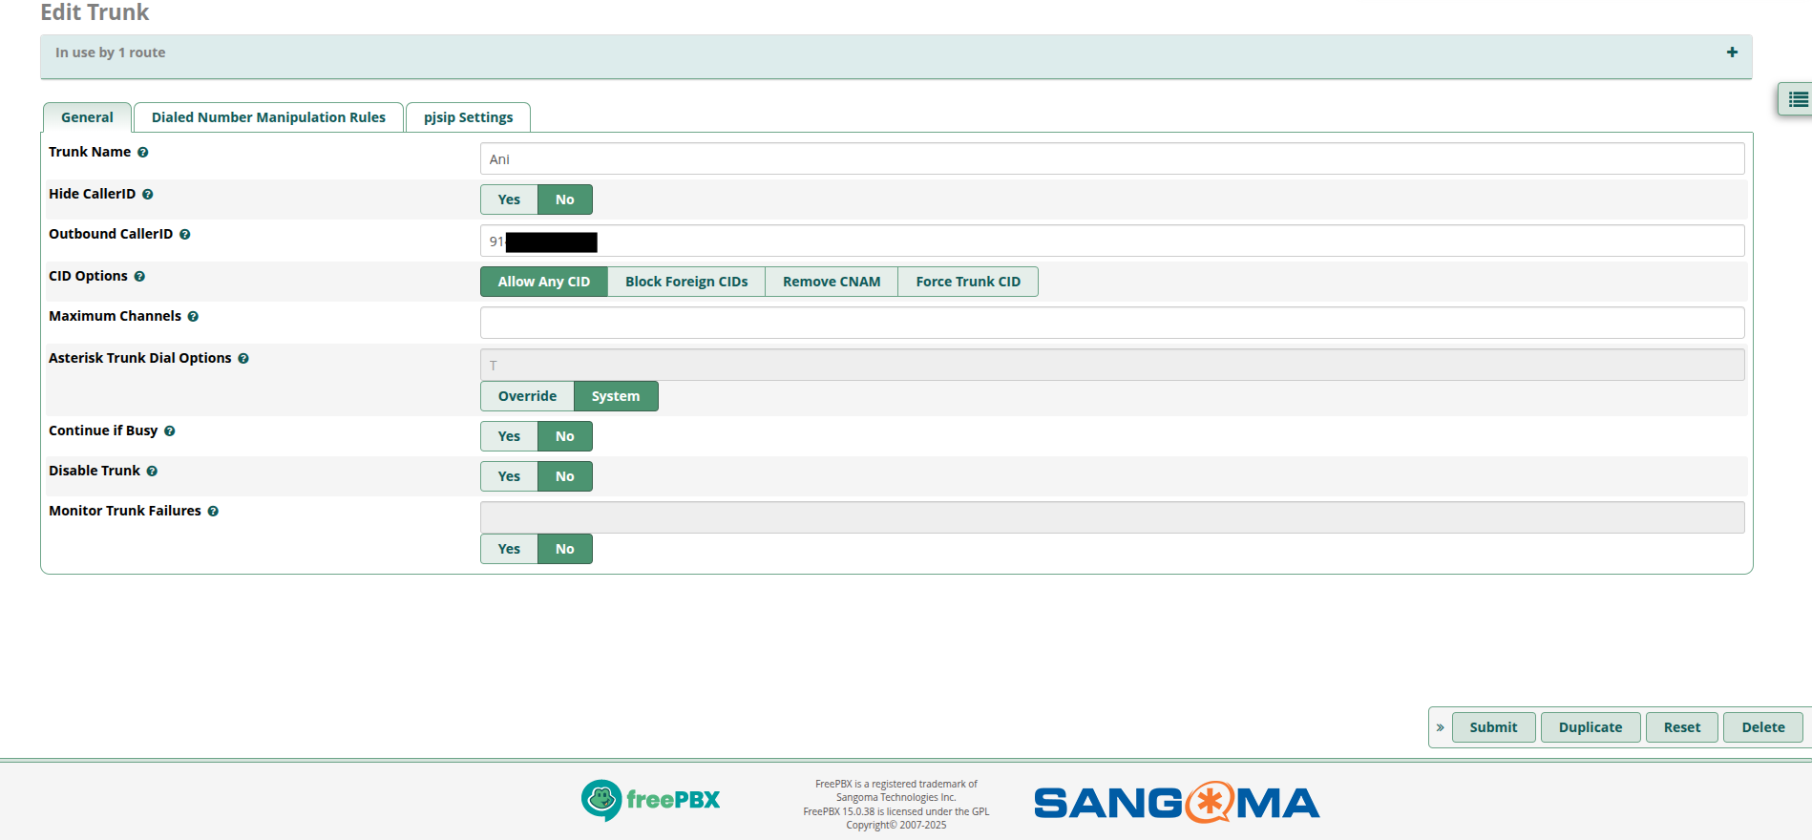Expand the 'In use by 1 route' panel

[x=1731, y=52]
